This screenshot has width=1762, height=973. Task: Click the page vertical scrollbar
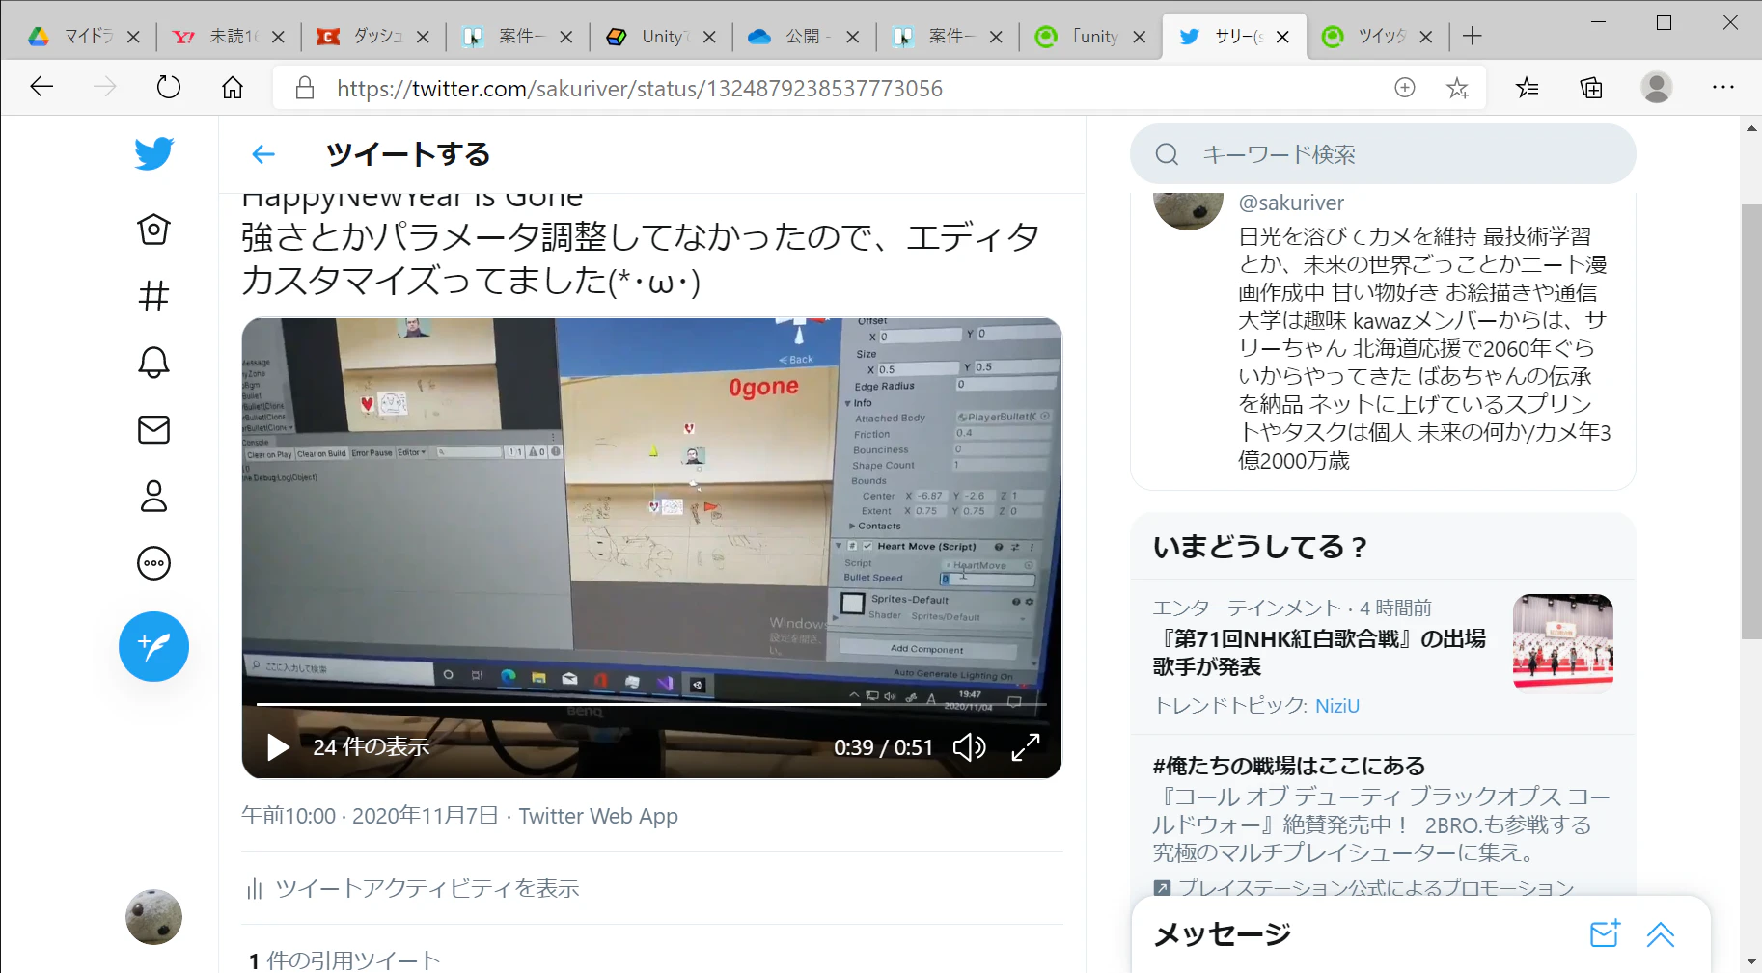tap(1751, 422)
